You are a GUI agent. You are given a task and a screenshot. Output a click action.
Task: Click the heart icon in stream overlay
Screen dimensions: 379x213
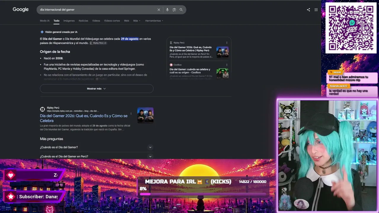(11, 175)
